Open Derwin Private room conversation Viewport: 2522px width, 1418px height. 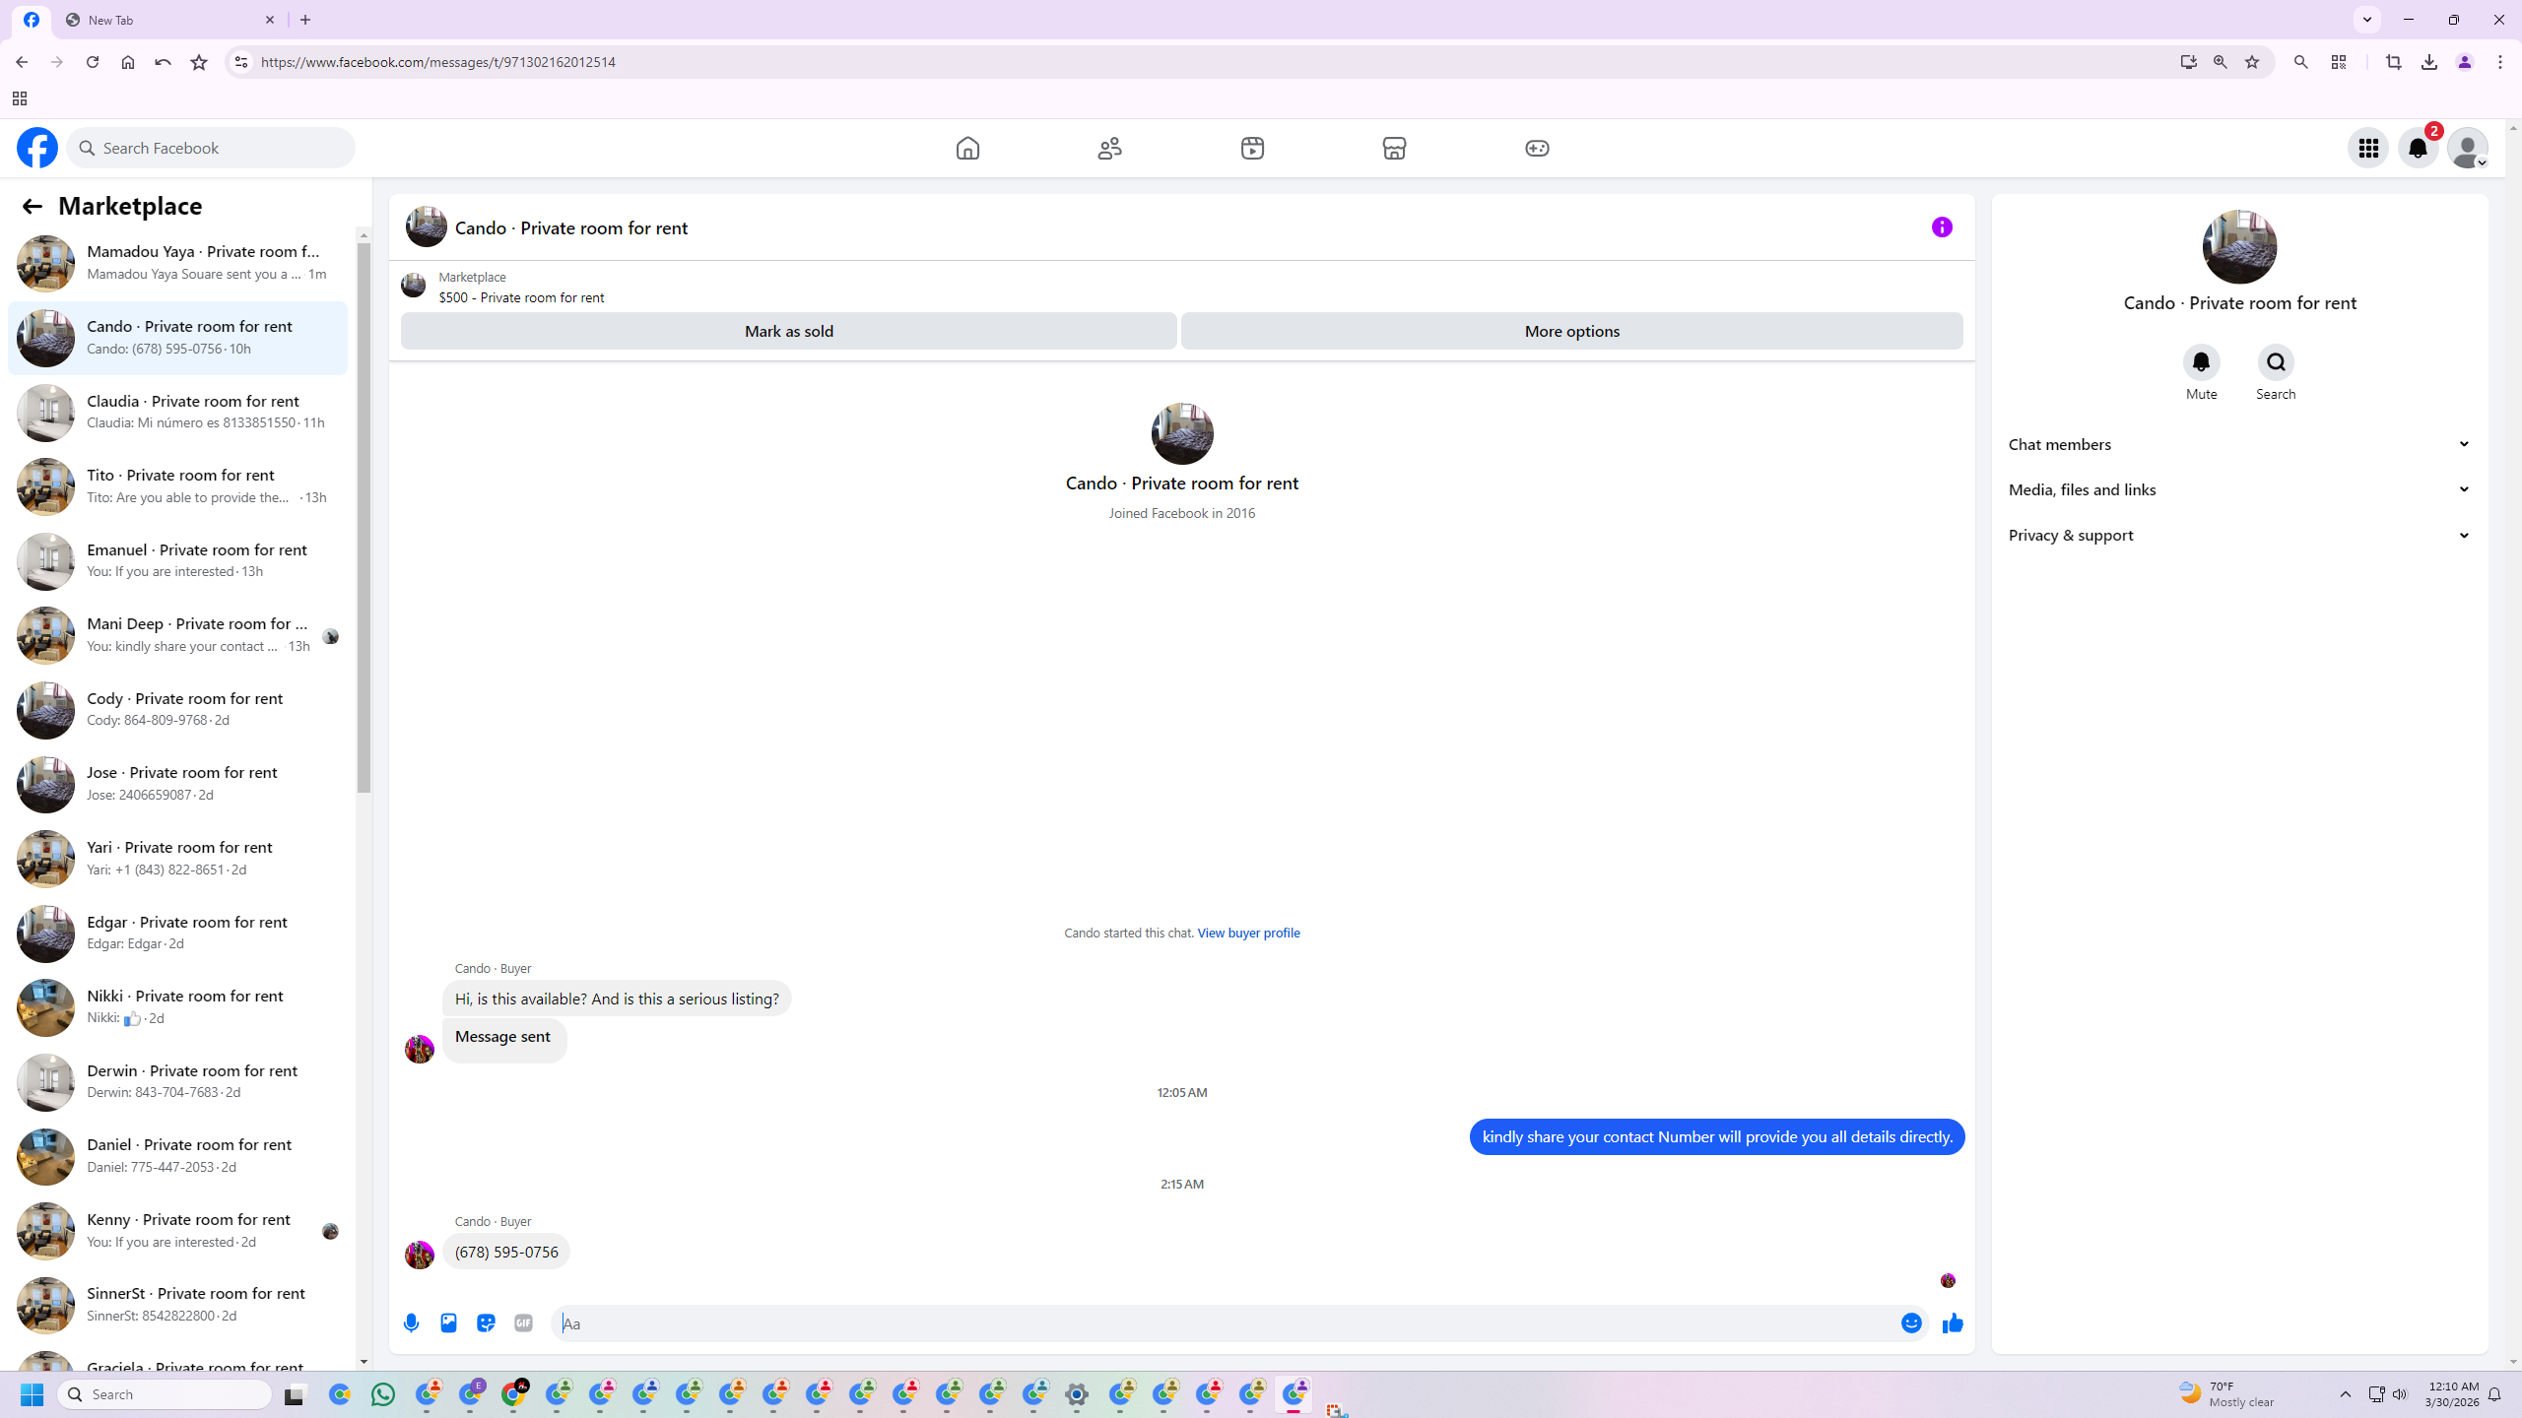[177, 1081]
